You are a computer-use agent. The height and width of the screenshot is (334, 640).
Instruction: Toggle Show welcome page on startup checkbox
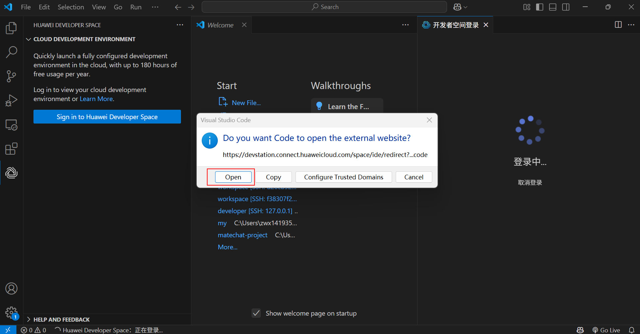[x=256, y=313]
